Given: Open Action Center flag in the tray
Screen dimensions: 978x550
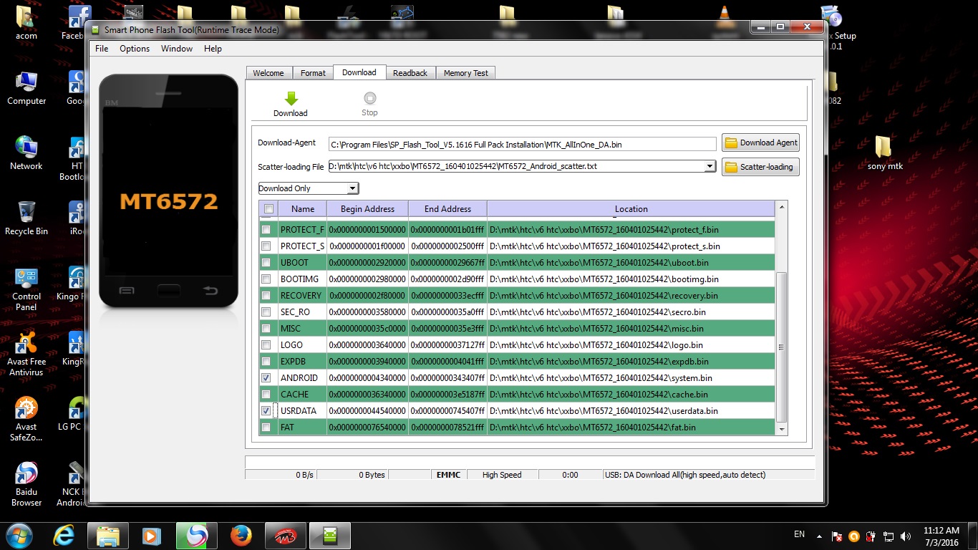Looking at the screenshot, I should (x=836, y=536).
